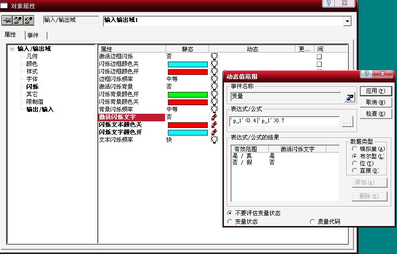Click the red lightning icon in 激活闪烁文字 row
Screen dimensions: 397x254
[x=214, y=117]
